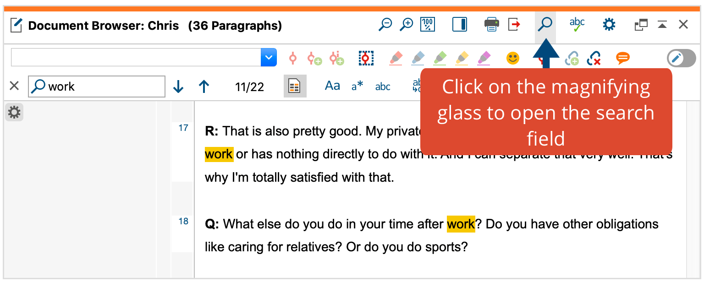Viewport: 704px width, 287px height.
Task: Highlight with the magenta marker
Action: (x=484, y=58)
